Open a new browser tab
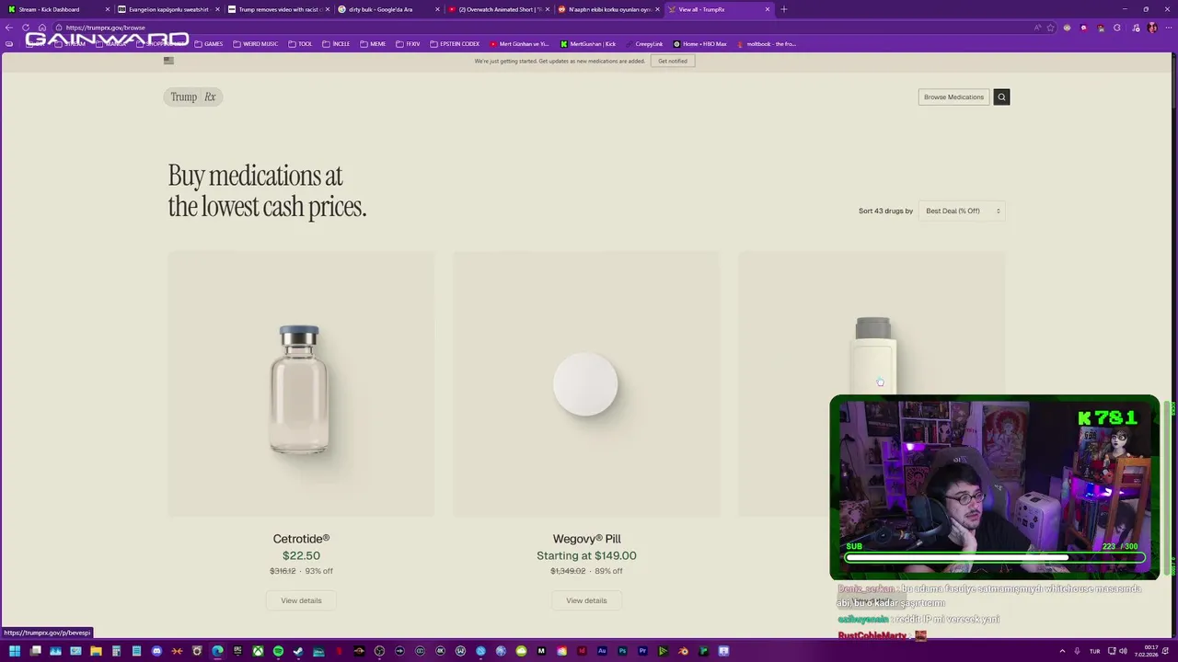The height and width of the screenshot is (662, 1178). pyautogui.click(x=784, y=9)
